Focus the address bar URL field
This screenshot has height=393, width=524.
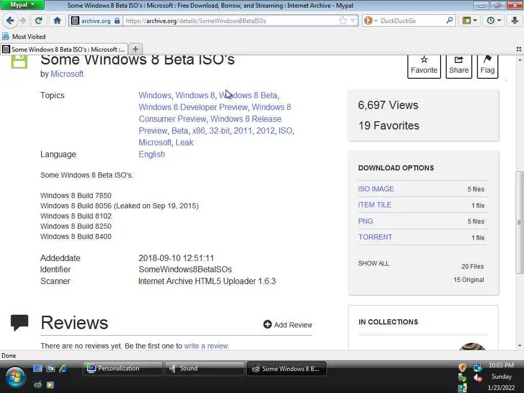pyautogui.click(x=231, y=20)
